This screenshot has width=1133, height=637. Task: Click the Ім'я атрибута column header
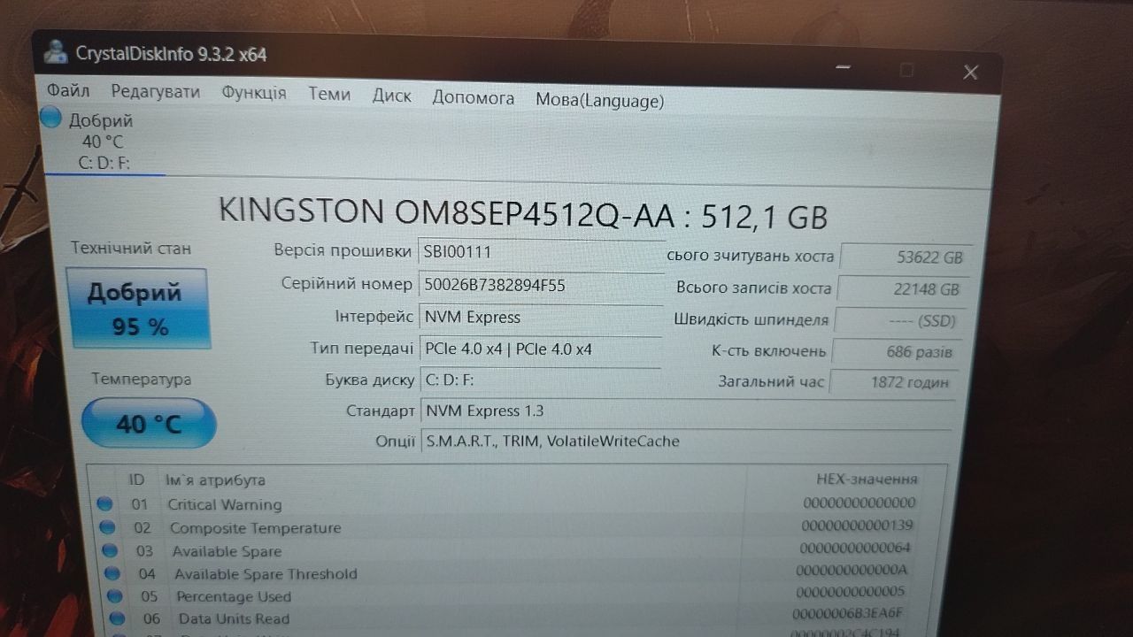pyautogui.click(x=215, y=480)
